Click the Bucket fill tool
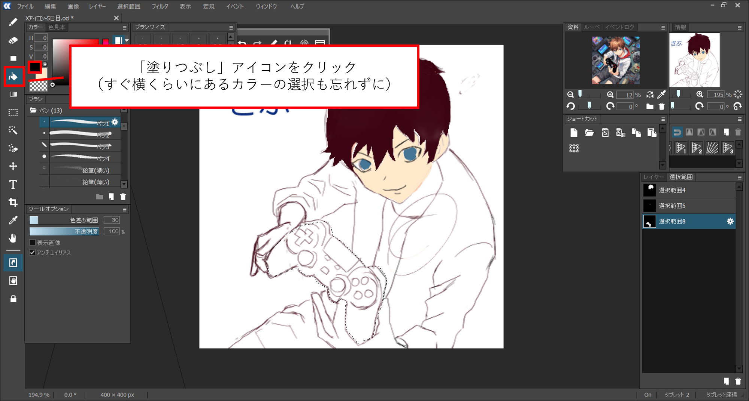This screenshot has height=401, width=749. [13, 77]
